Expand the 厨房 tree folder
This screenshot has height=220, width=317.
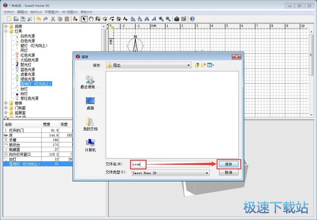coord(6,26)
